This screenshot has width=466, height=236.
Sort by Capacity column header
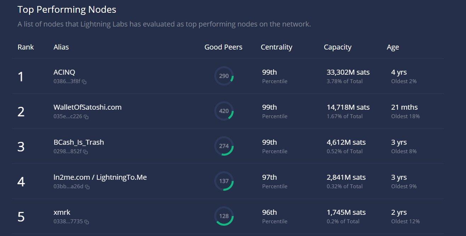[x=337, y=47]
